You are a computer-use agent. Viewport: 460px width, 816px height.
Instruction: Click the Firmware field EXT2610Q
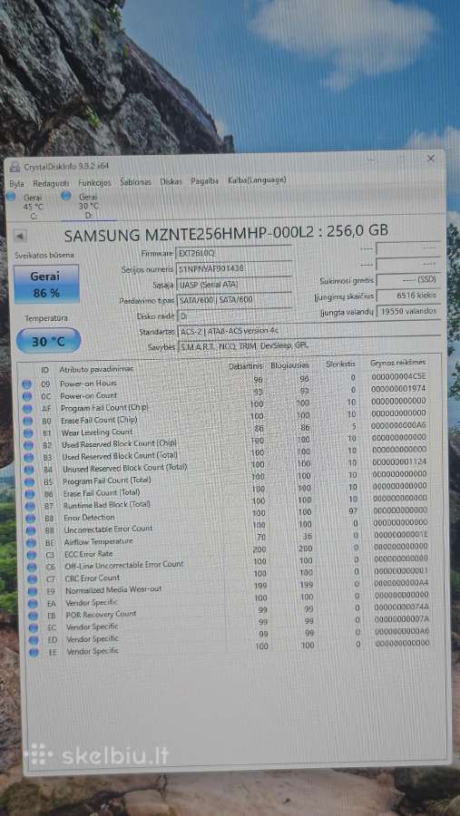tap(233, 253)
